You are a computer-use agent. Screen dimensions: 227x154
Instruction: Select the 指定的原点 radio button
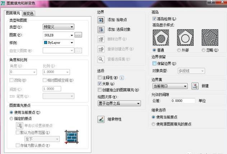(x=11, y=118)
